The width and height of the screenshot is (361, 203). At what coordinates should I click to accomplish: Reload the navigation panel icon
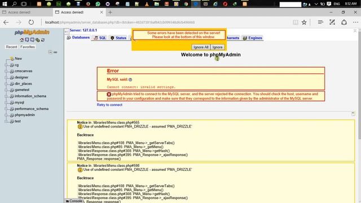click(43, 40)
